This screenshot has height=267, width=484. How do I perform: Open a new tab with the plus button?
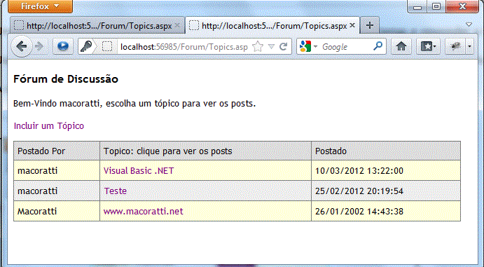(x=370, y=25)
